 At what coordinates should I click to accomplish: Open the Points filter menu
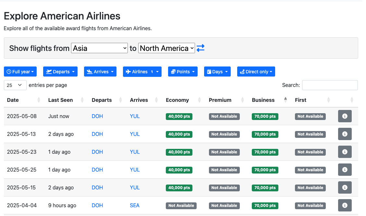[183, 72]
